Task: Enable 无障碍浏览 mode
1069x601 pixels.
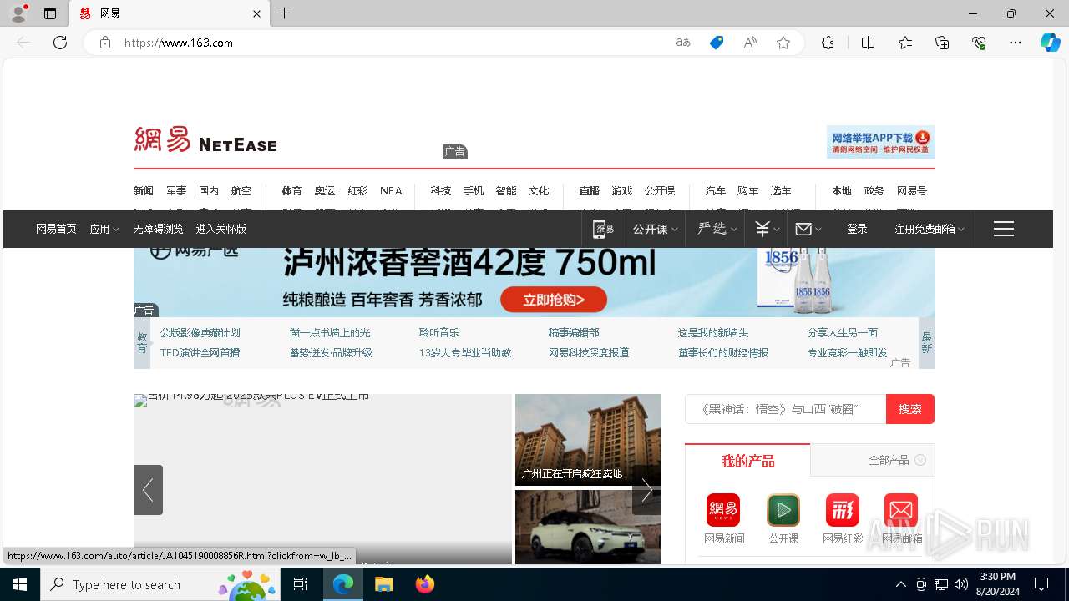Action: 158,229
